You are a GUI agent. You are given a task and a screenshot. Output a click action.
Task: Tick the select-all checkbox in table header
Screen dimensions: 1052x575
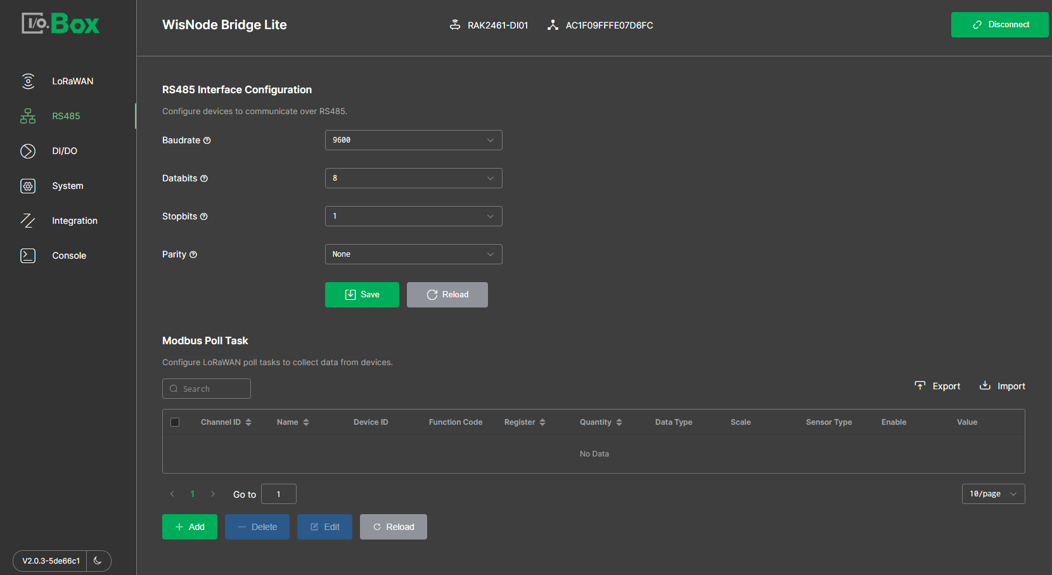[x=175, y=422]
